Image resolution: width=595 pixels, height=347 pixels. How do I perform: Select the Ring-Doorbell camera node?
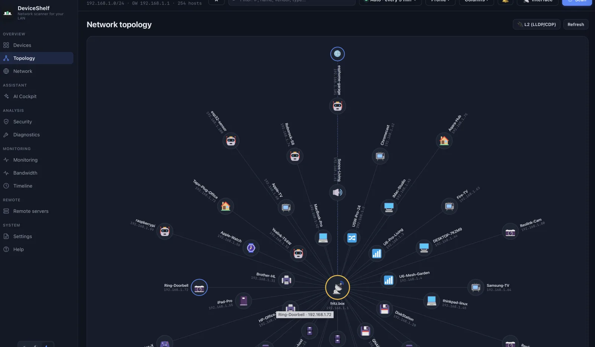[x=199, y=288]
